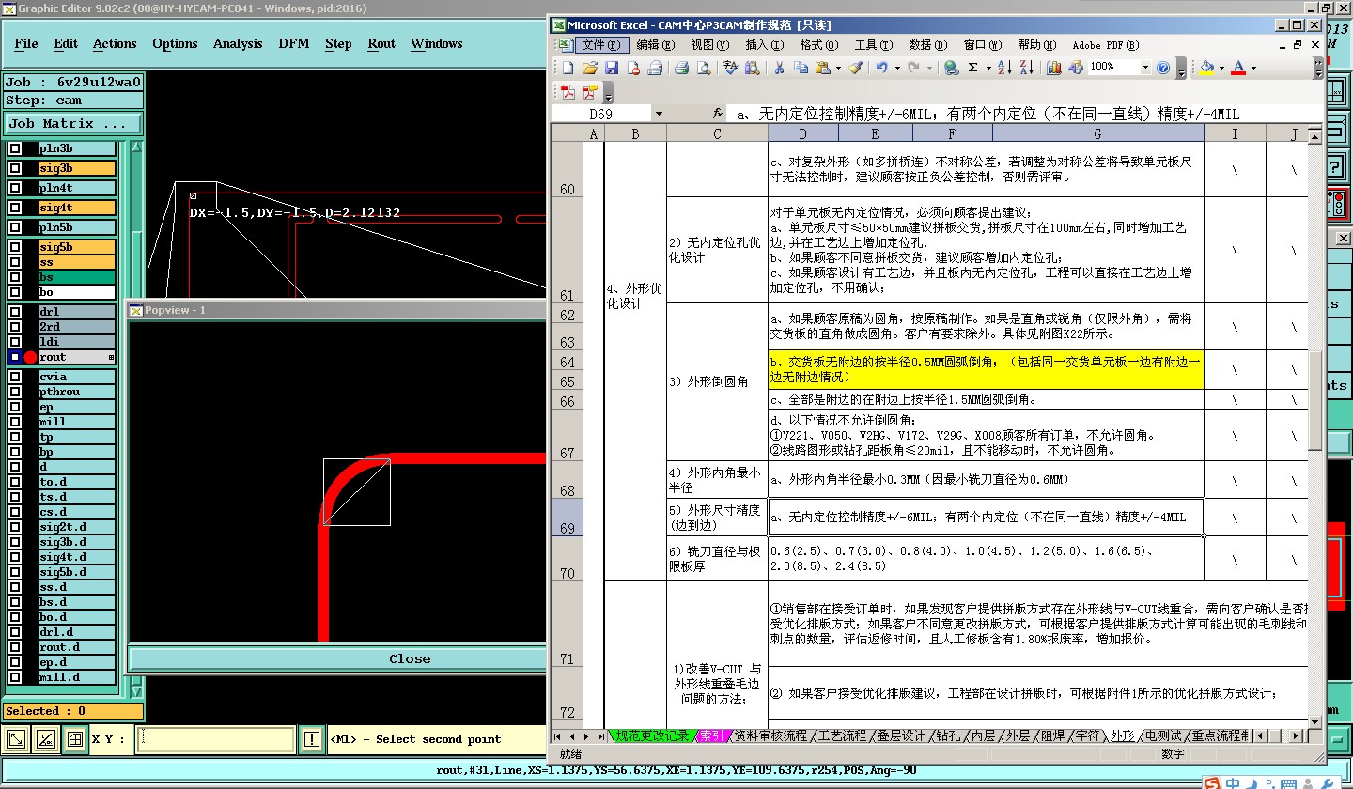Toggle the checkbox for layer bs
Screen dimensions: 1353x789
14,277
